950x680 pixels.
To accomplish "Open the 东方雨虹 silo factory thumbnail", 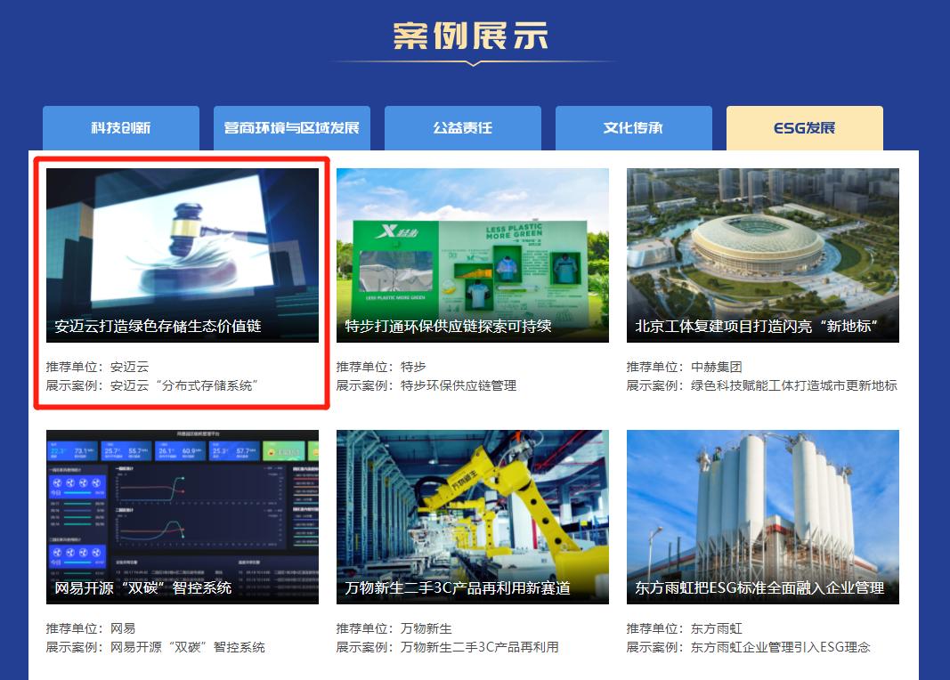I will [x=763, y=516].
